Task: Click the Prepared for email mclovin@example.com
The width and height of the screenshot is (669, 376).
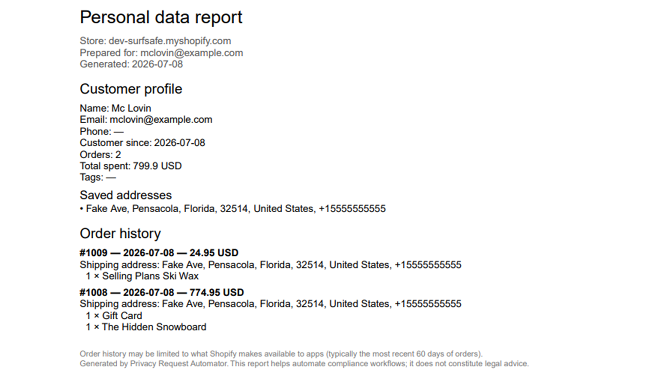Action: click(192, 53)
